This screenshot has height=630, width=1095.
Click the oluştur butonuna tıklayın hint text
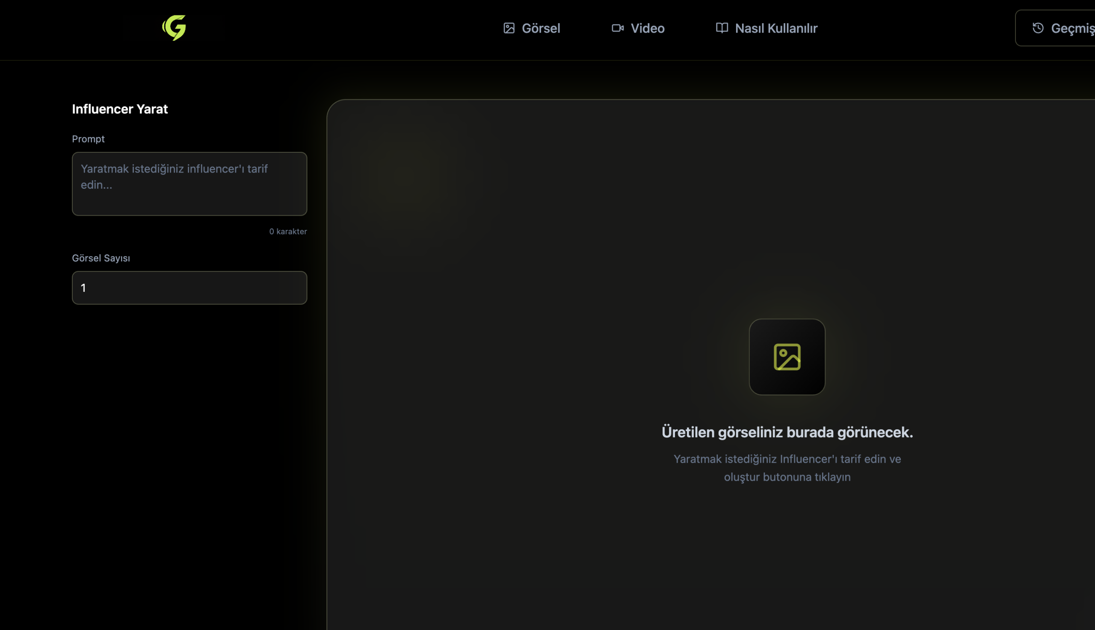[x=787, y=477]
